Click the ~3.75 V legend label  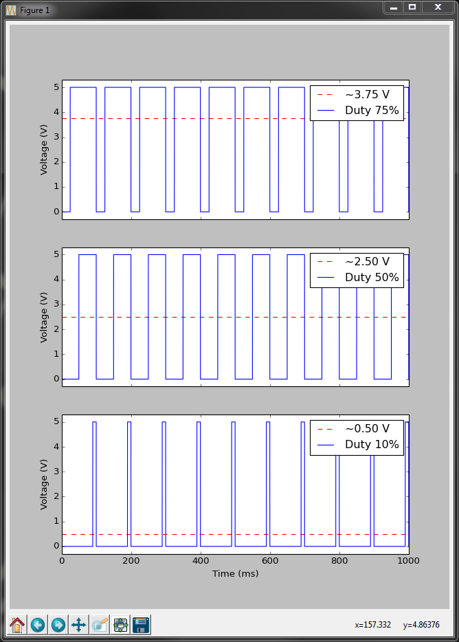click(x=367, y=94)
